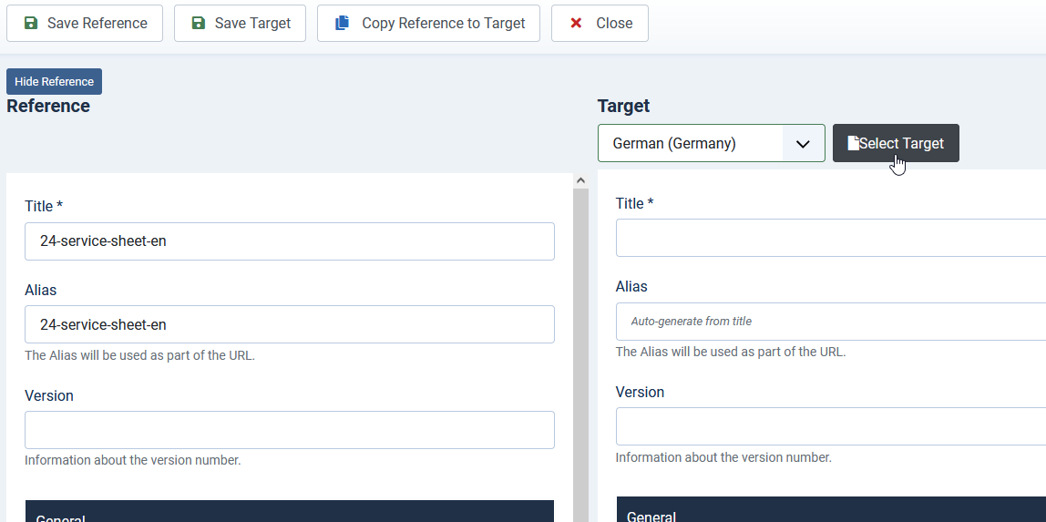Screen dimensions: 1046x522
Task: Click the reference panel vertical scrollbar track
Action: point(580,354)
